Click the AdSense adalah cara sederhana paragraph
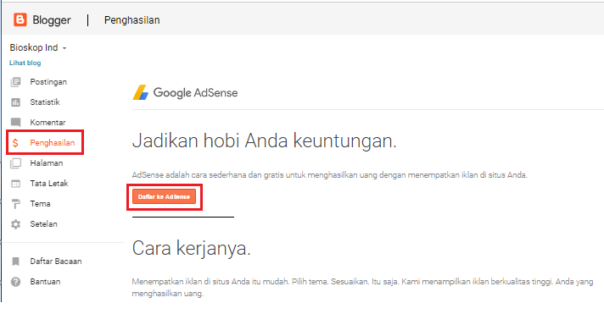This screenshot has width=604, height=325. pyautogui.click(x=330, y=175)
